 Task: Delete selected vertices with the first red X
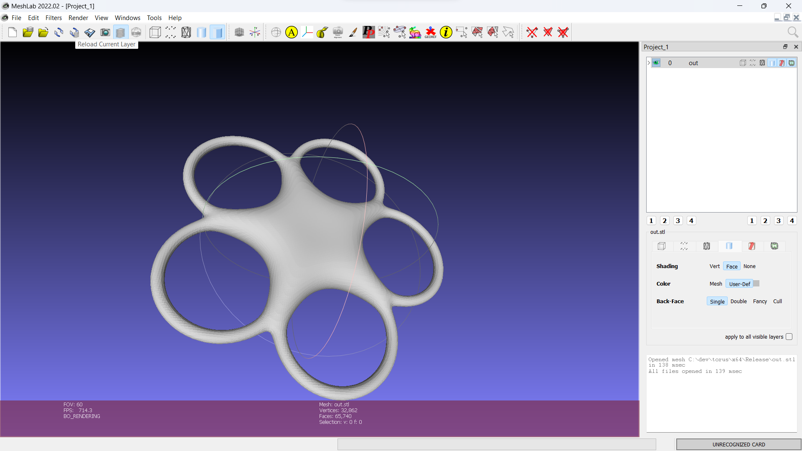click(x=532, y=32)
